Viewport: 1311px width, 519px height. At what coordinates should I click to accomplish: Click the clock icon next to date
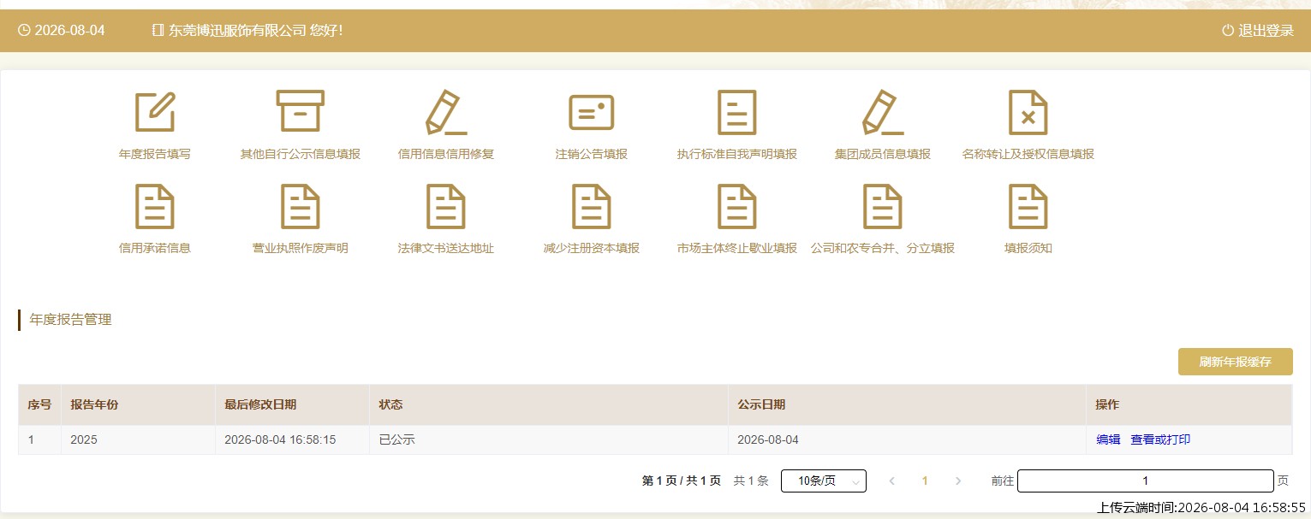[x=24, y=31]
